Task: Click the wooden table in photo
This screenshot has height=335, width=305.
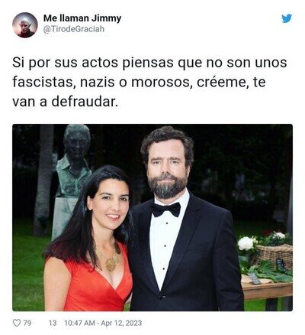Action: 267,293
